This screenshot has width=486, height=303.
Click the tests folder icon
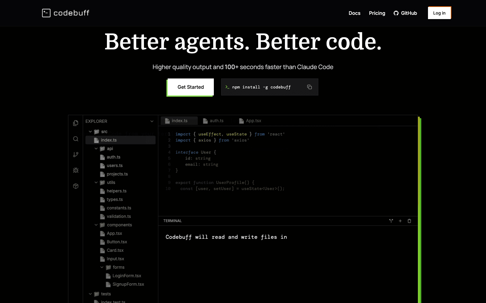(97, 294)
